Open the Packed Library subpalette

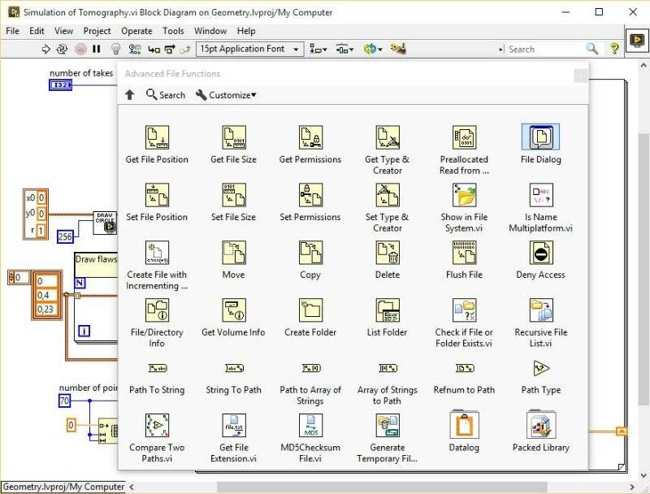[x=541, y=425]
